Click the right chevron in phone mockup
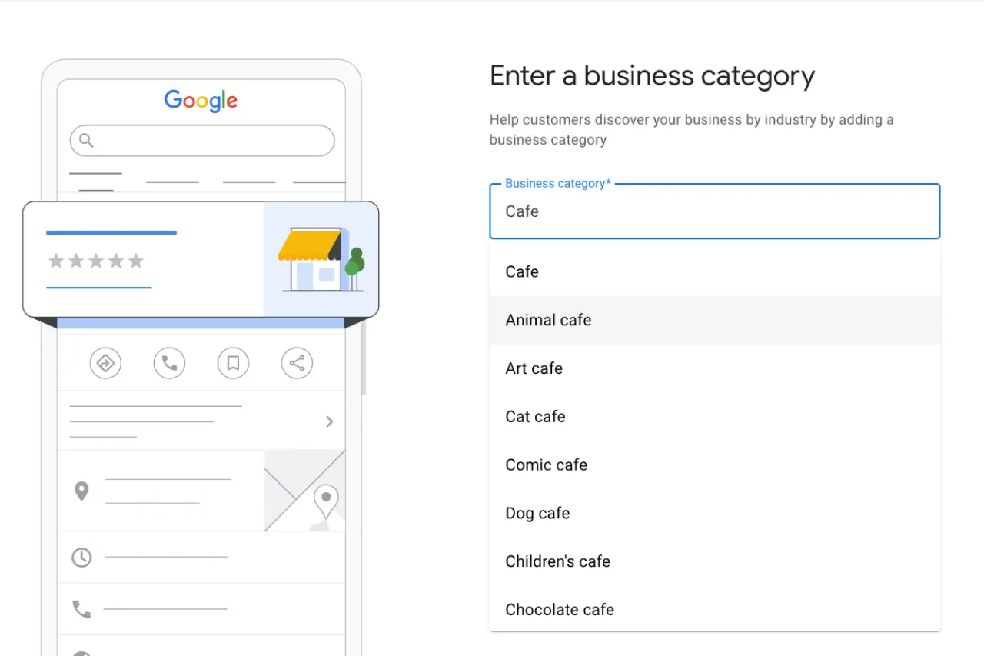984x656 pixels. [329, 421]
